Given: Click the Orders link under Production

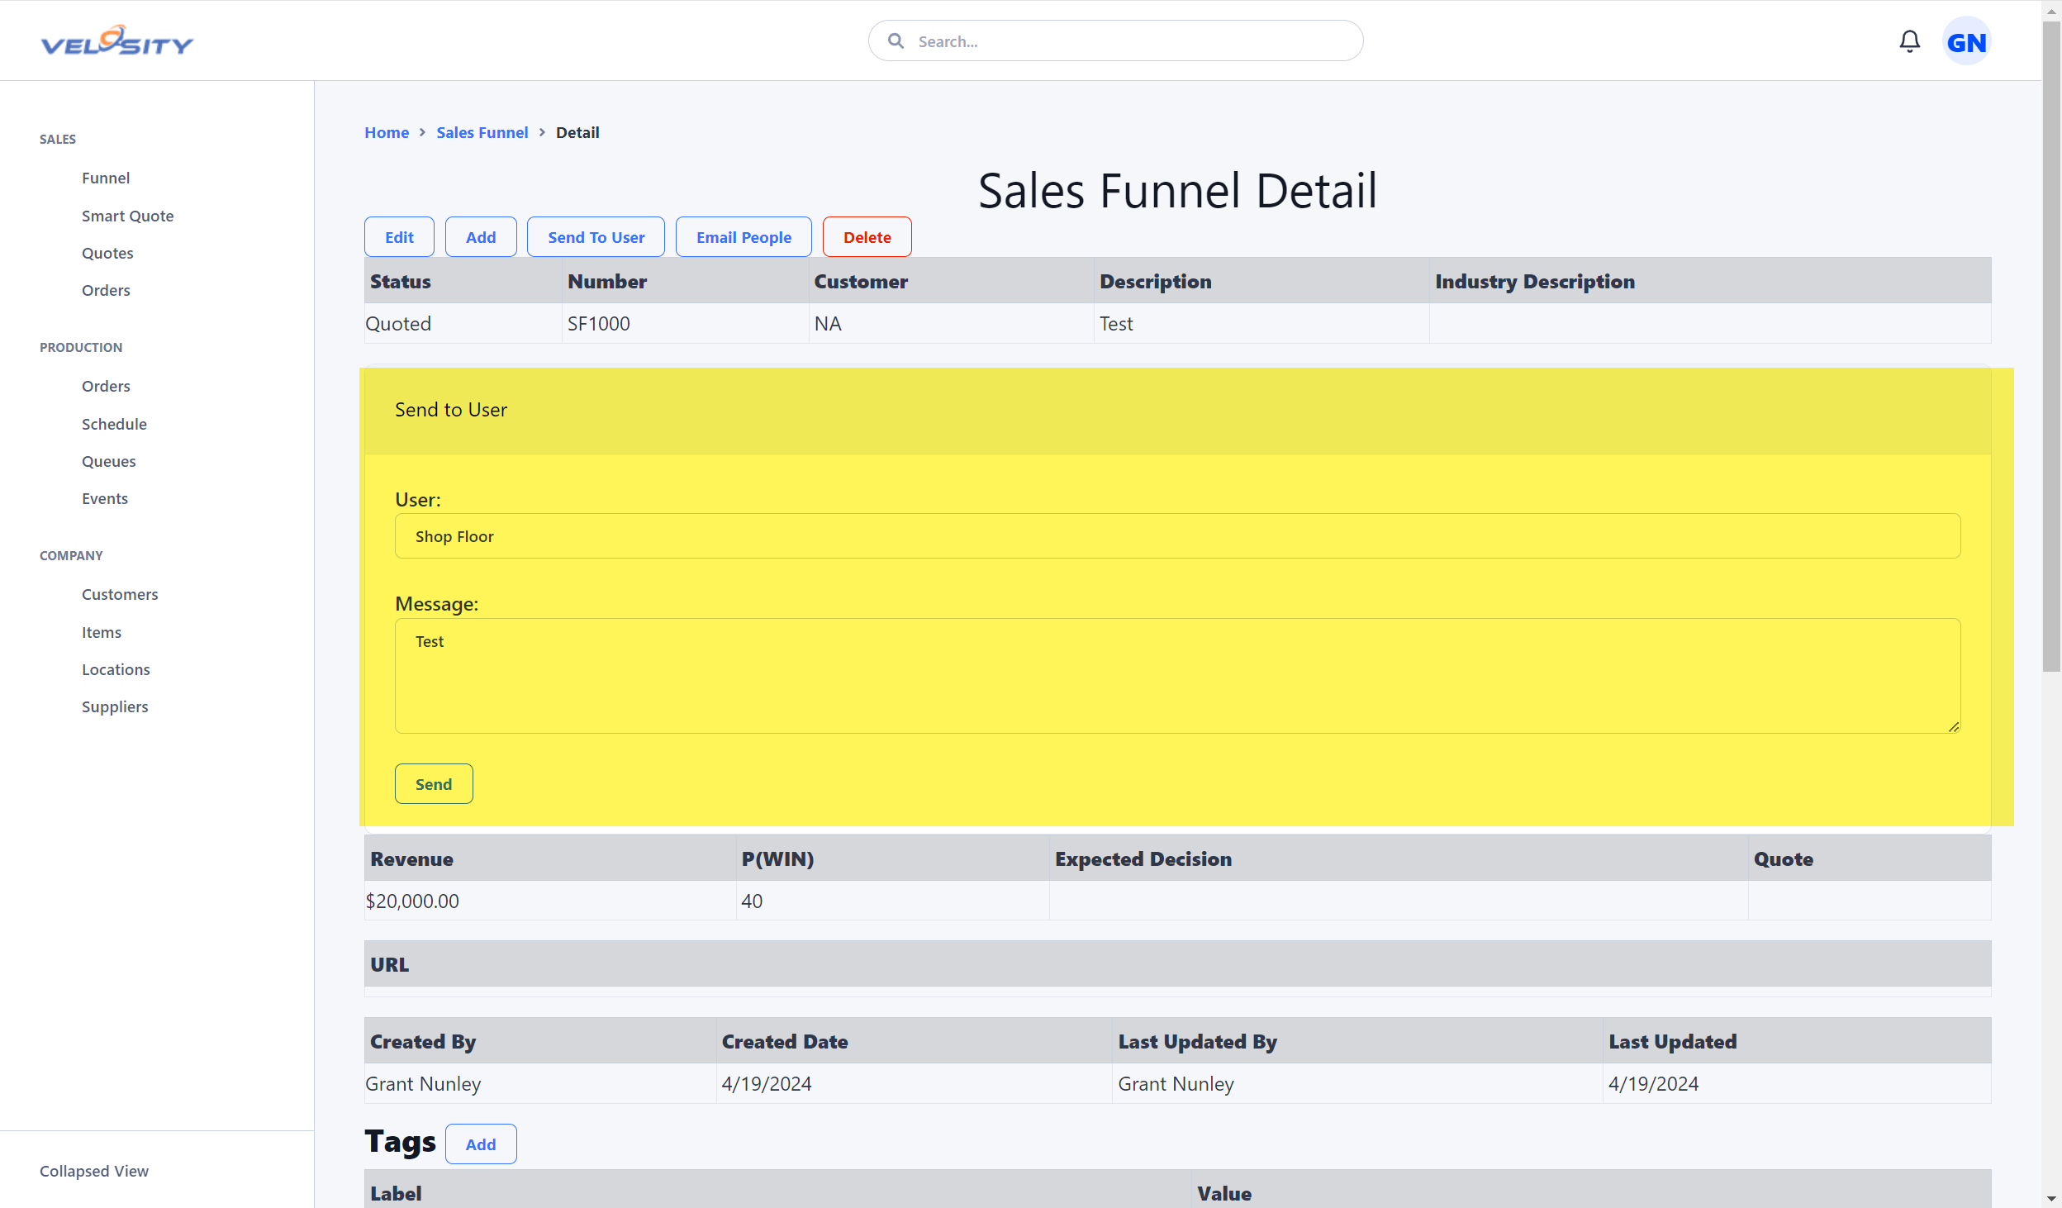Looking at the screenshot, I should point(105,385).
